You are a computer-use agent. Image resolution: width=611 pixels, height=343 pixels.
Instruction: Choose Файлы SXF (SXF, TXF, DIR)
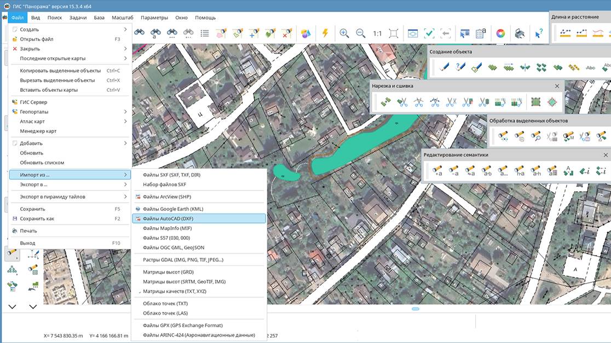coord(199,175)
